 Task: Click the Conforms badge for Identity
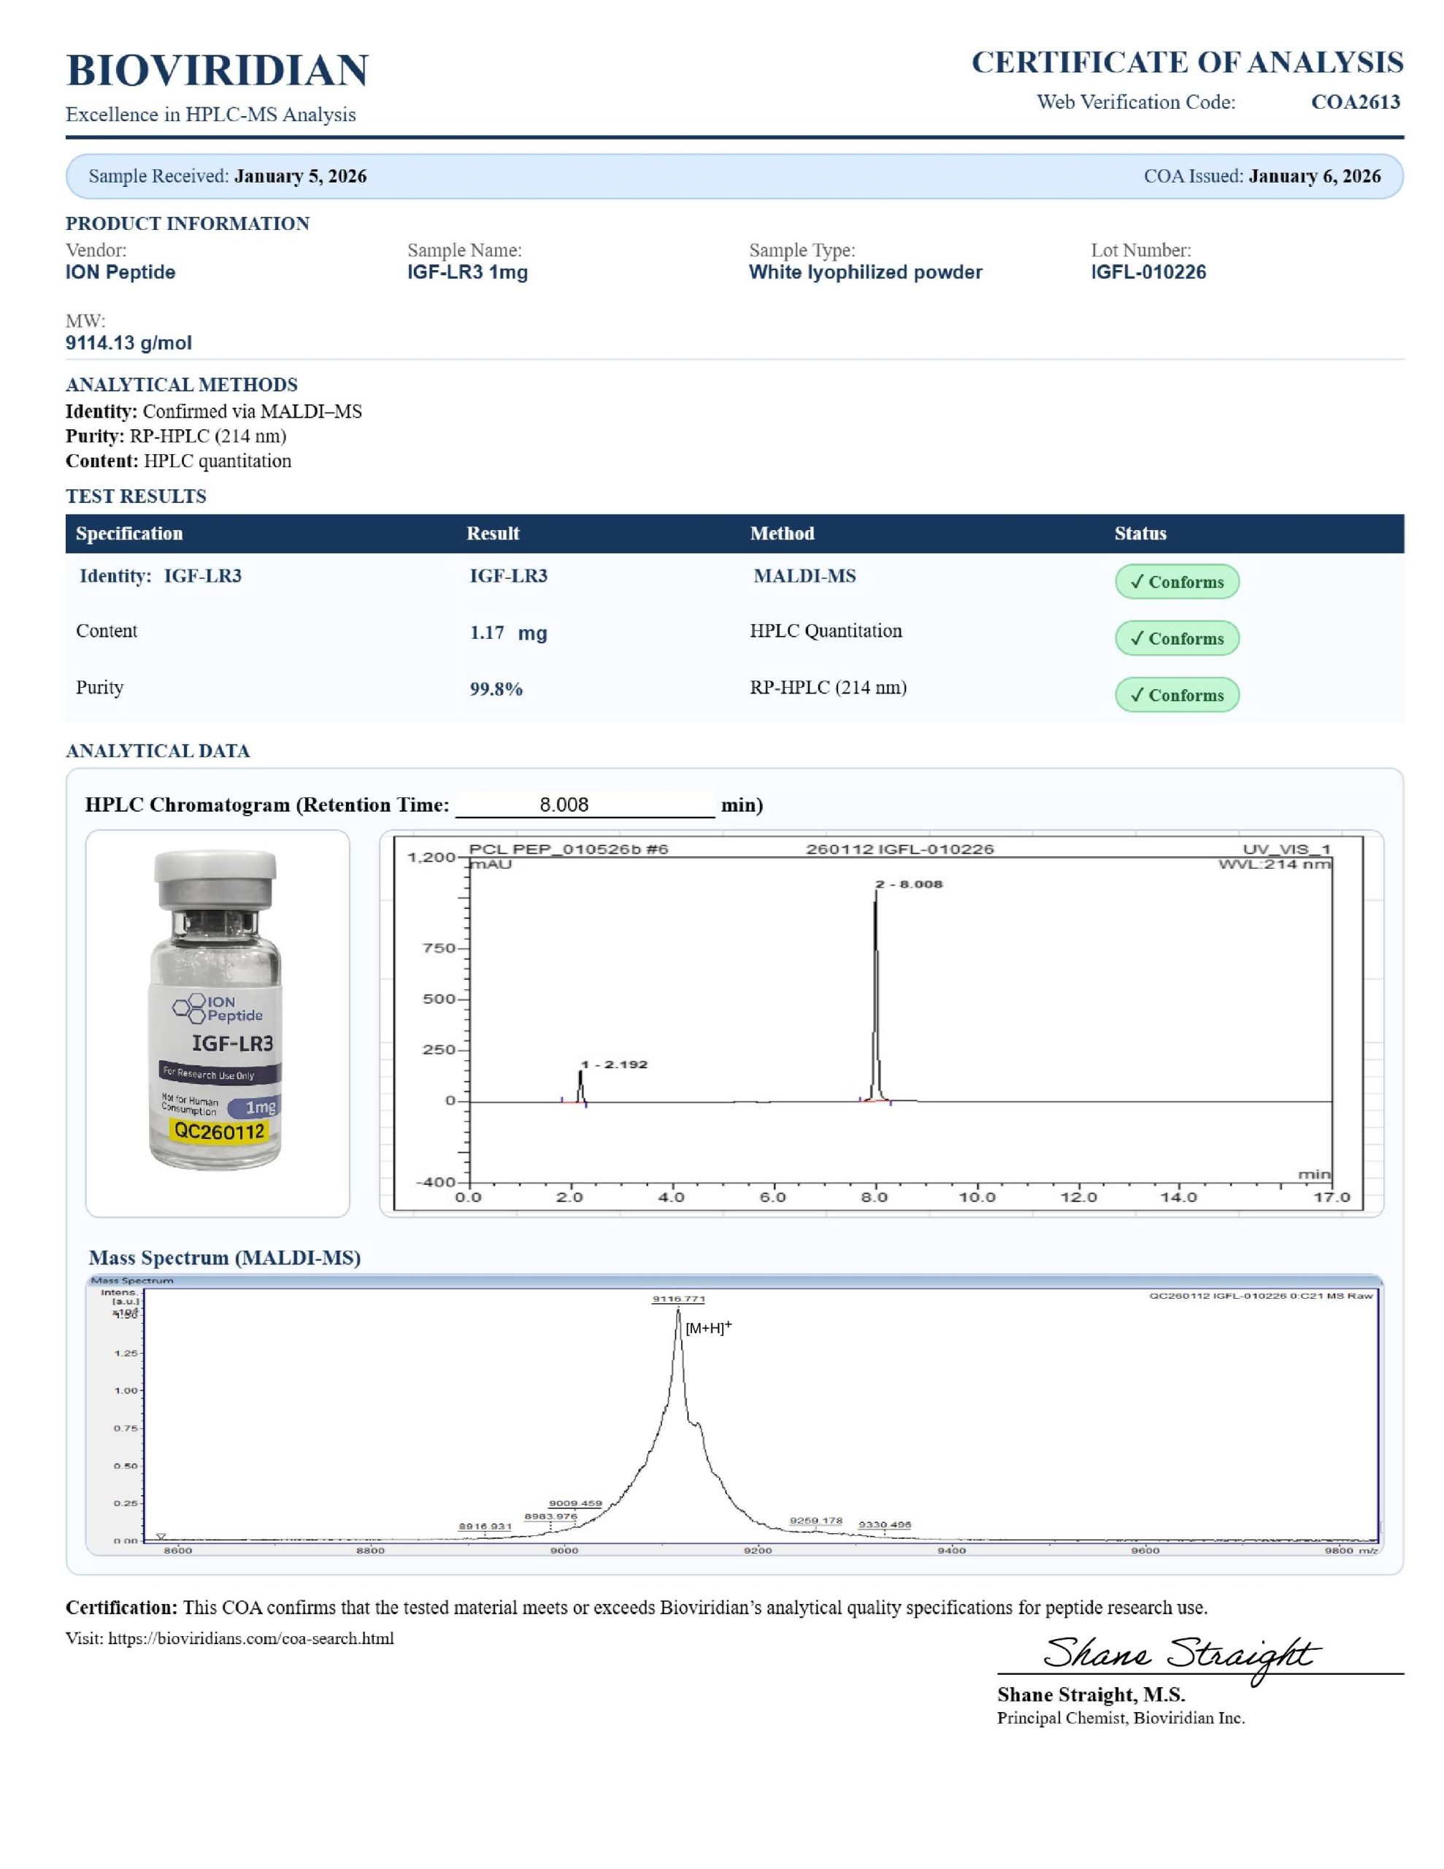[x=1176, y=582]
